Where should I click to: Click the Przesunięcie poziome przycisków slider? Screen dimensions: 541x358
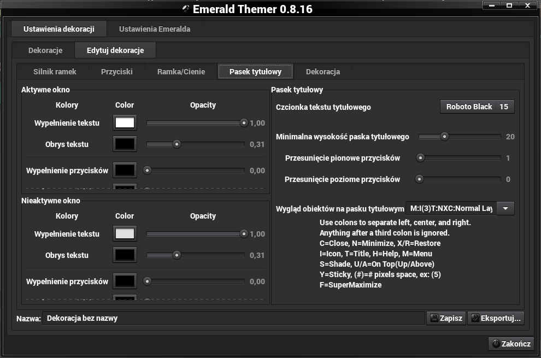[458, 179]
